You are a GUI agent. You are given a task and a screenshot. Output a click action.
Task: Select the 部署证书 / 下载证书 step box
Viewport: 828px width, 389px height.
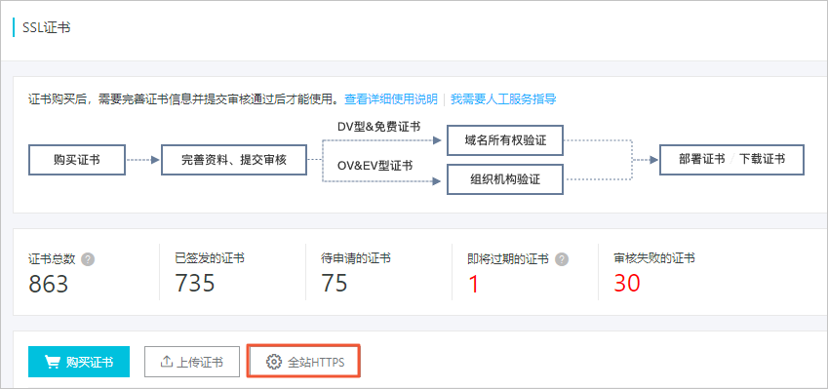[x=731, y=160]
